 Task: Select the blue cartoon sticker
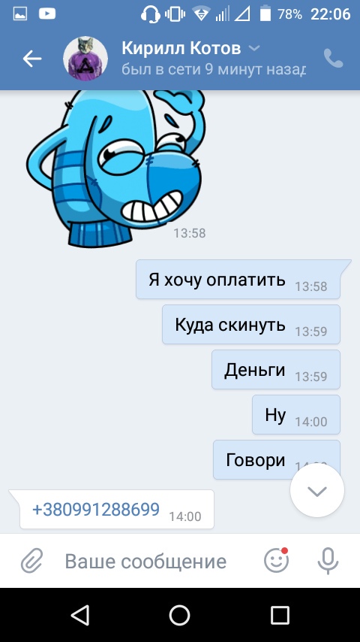coord(116,168)
